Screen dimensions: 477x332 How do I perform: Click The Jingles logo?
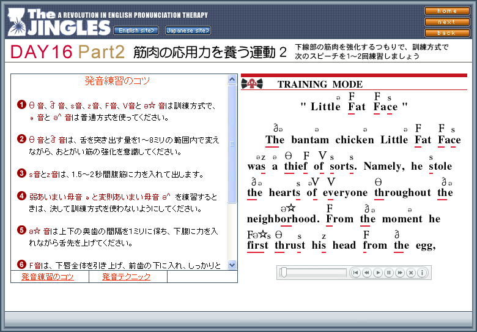pyautogui.click(x=59, y=22)
